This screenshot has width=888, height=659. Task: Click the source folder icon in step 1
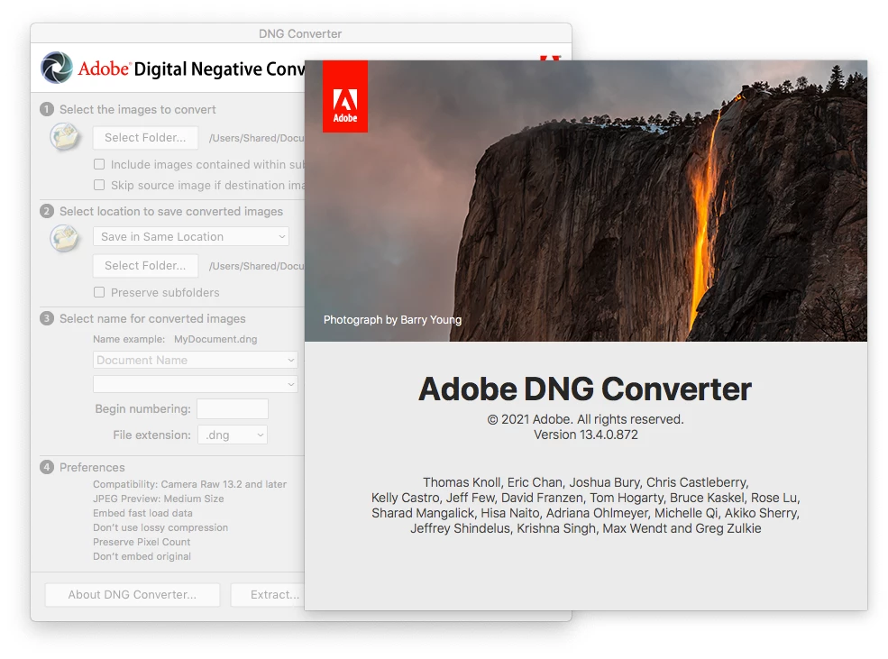pos(65,136)
